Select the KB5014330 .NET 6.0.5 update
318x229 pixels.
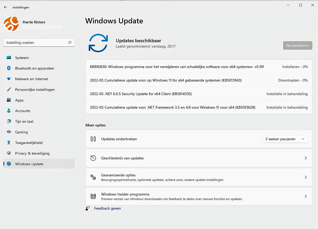[x=199, y=94]
